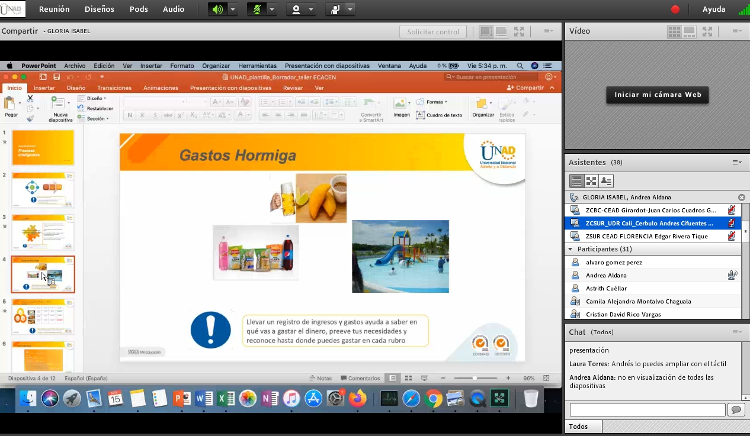Click the Organizar arrange icon
This screenshot has height=436, width=750.
tap(482, 104)
